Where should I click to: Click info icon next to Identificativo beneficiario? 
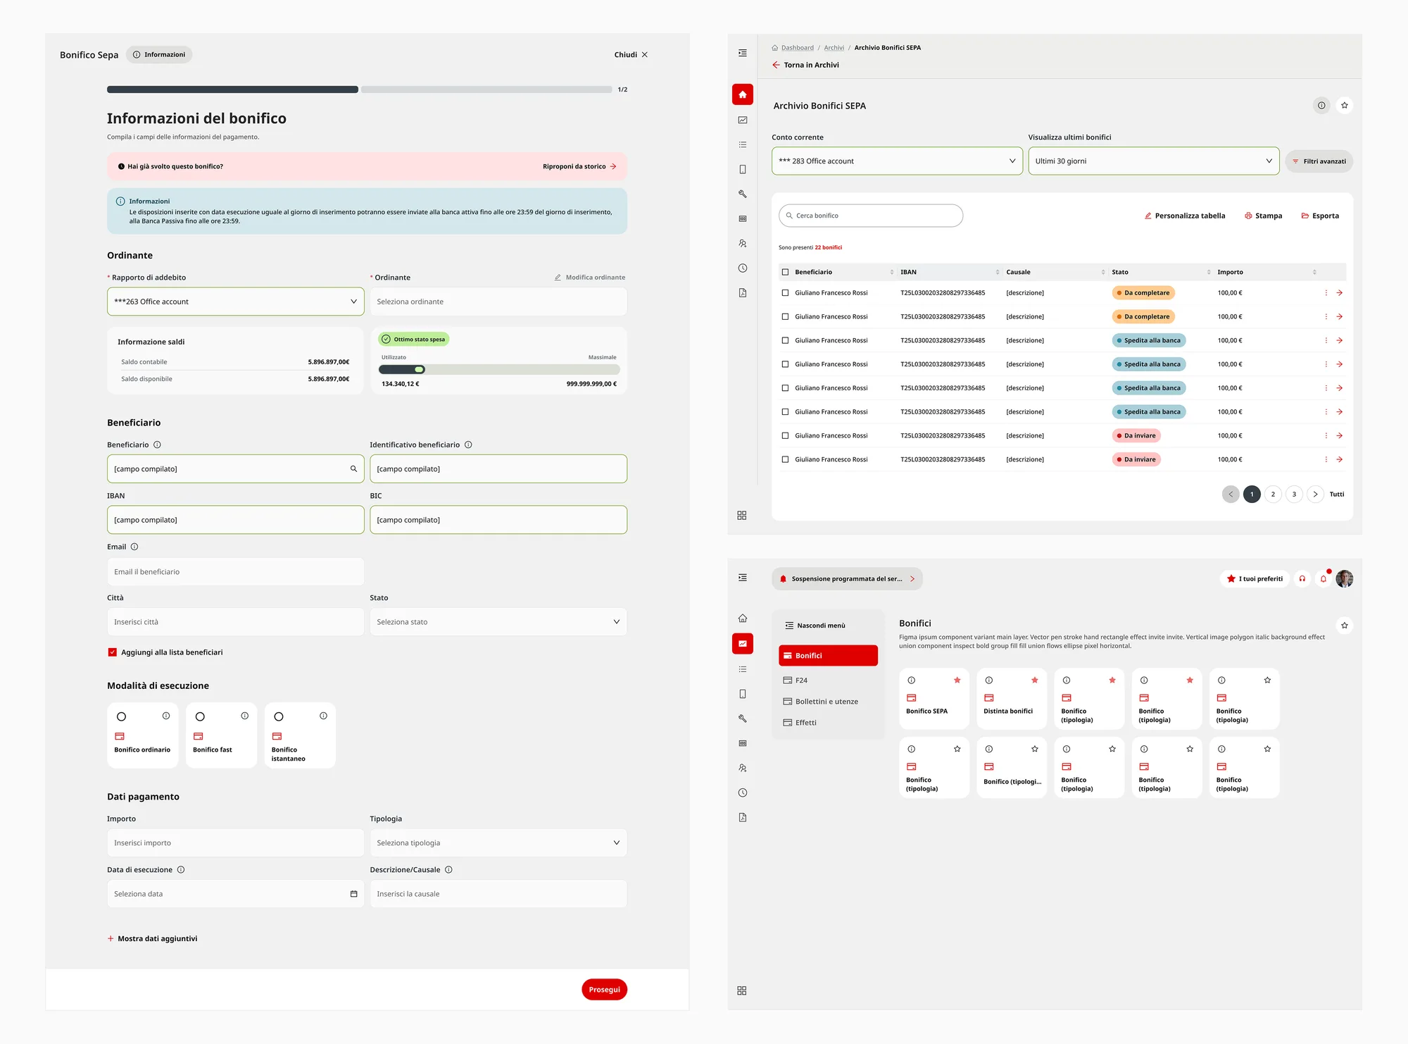tap(468, 445)
